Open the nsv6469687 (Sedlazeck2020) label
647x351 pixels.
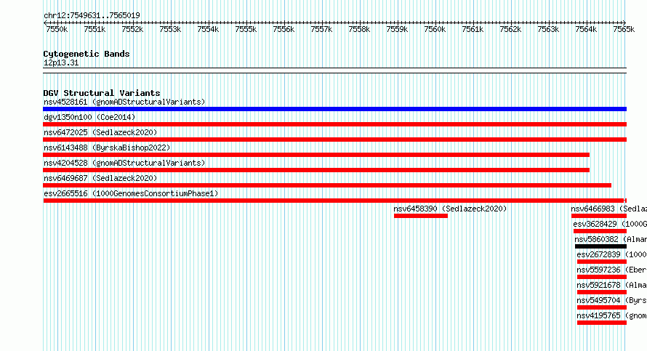(x=100, y=178)
